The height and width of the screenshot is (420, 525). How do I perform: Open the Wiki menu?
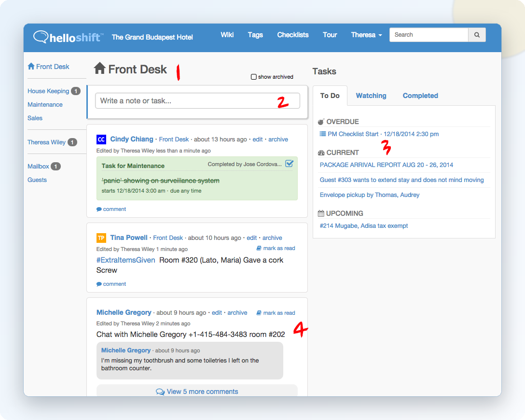[227, 35]
